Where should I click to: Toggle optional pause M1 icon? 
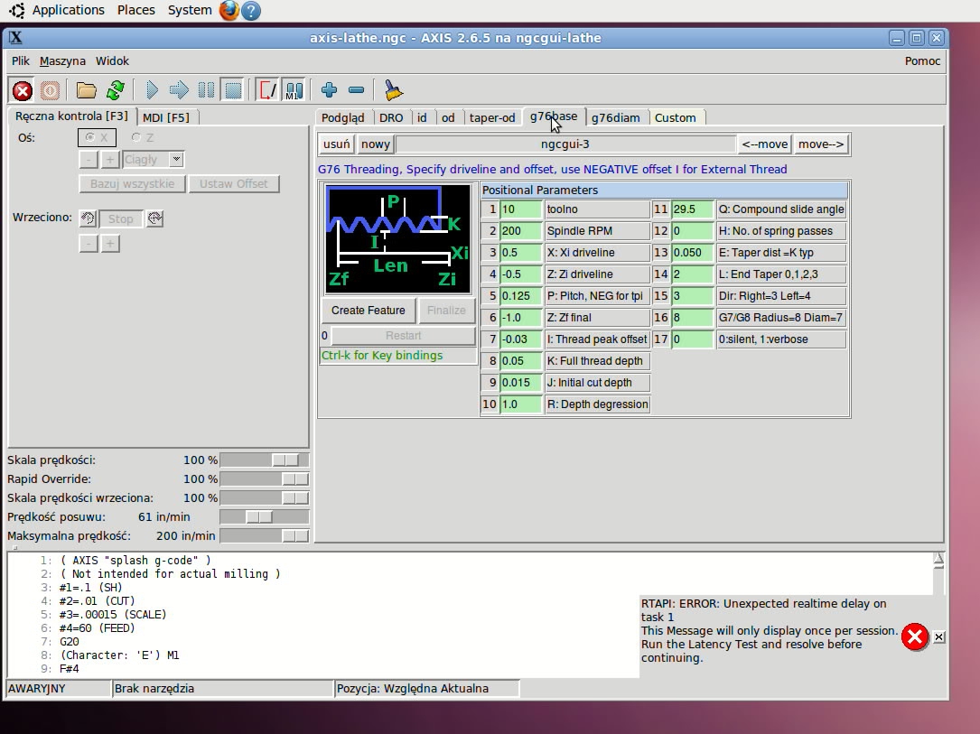(x=294, y=90)
